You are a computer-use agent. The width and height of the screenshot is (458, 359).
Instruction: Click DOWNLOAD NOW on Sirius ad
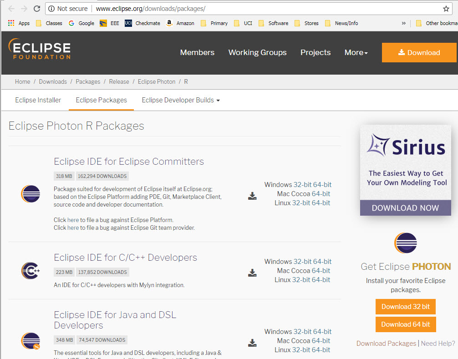406,208
